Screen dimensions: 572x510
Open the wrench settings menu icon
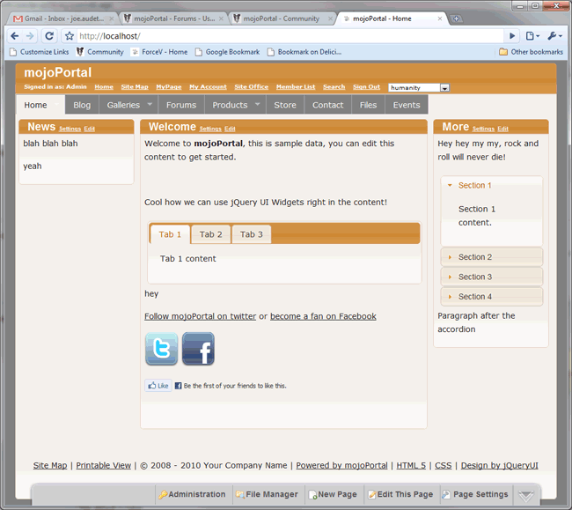click(x=554, y=36)
